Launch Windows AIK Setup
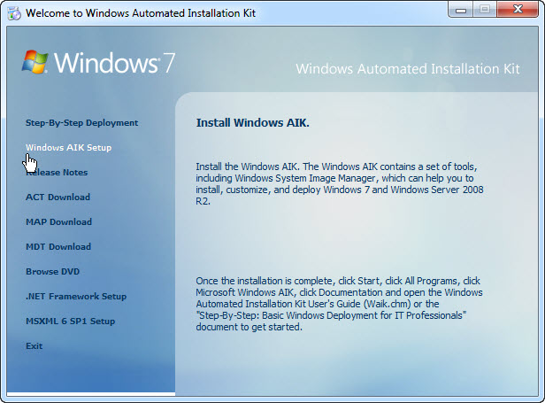The width and height of the screenshot is (545, 403). click(x=68, y=148)
